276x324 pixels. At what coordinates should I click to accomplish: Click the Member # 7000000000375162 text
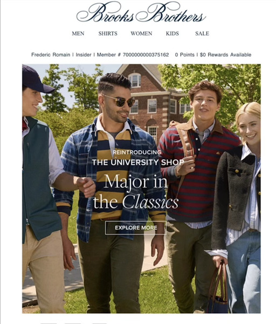pyautogui.click(x=133, y=55)
